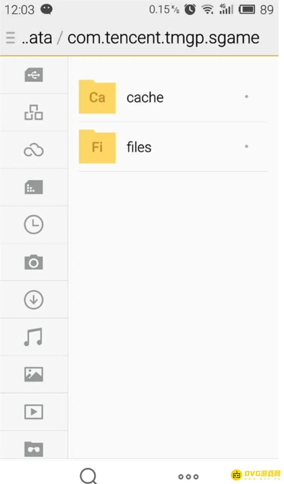Toggle the sidebar with hamburger icon
The image size is (284, 484).
[x=11, y=38]
